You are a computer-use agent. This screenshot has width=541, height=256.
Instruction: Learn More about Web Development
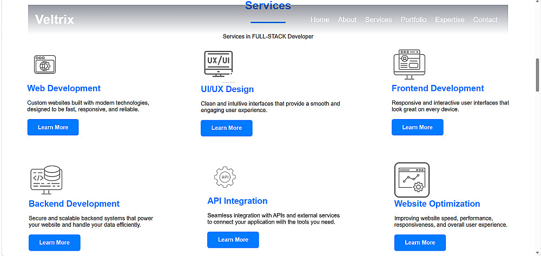tap(53, 127)
